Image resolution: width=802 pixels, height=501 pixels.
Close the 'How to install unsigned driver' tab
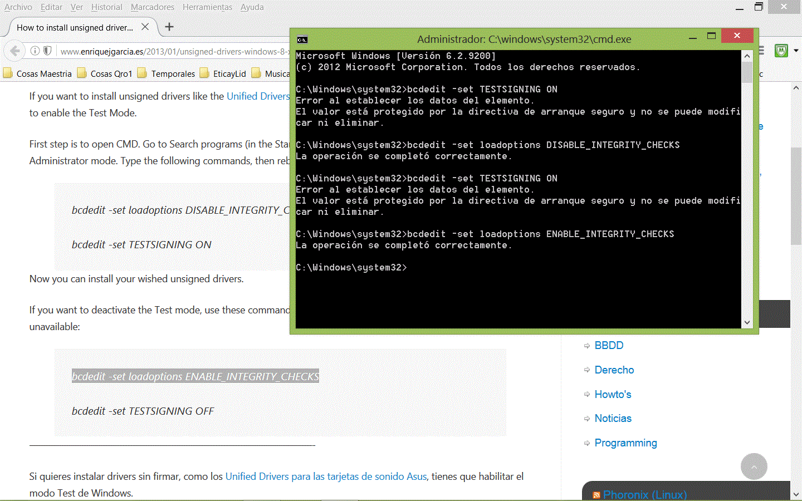tap(145, 27)
